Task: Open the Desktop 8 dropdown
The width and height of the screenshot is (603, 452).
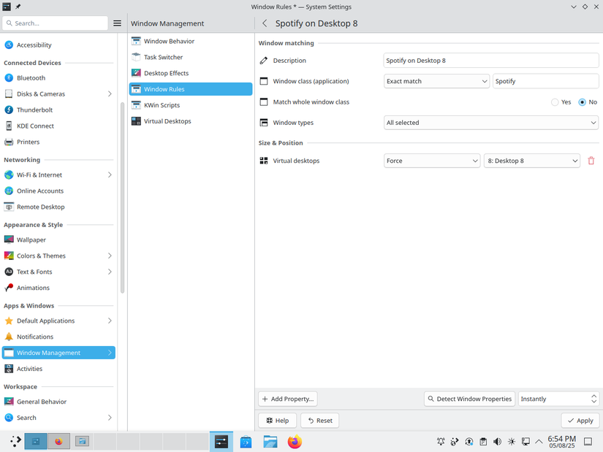Action: click(531, 161)
